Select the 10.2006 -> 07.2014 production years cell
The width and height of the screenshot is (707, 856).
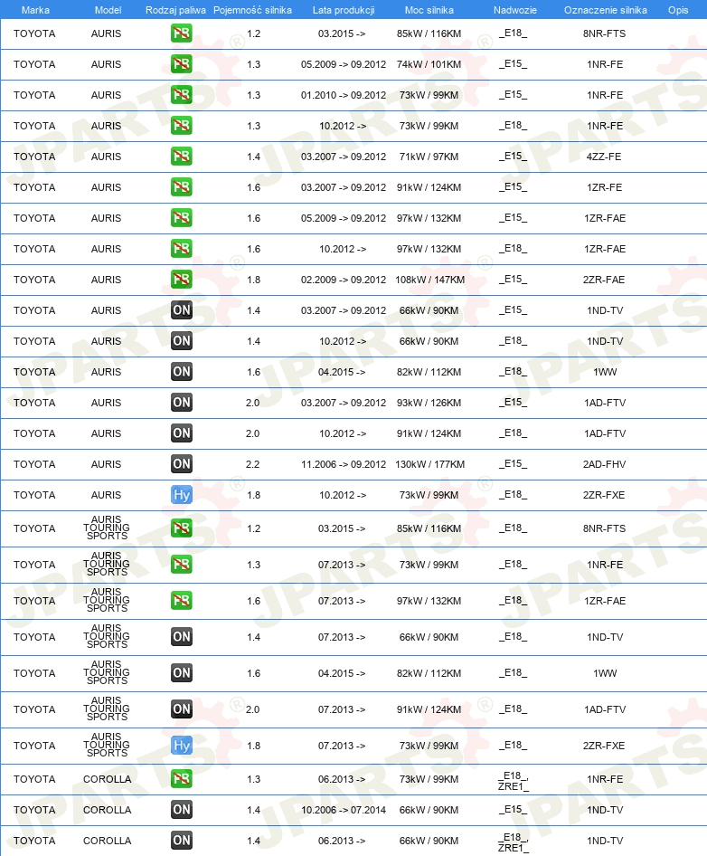pos(344,810)
